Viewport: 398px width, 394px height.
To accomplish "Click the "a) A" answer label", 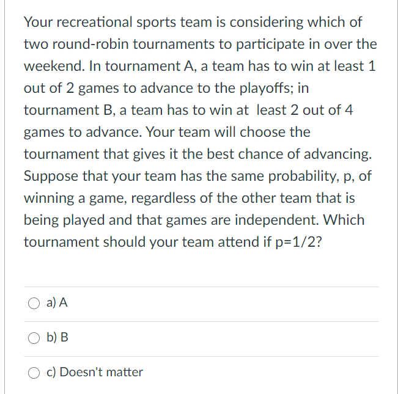I will (57, 302).
